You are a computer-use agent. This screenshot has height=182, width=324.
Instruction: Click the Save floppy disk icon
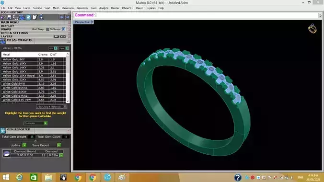[x=9, y=17]
